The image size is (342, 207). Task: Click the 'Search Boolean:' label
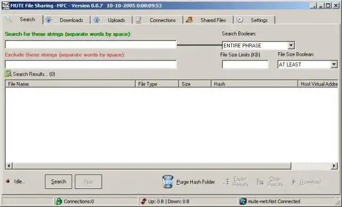239,34
